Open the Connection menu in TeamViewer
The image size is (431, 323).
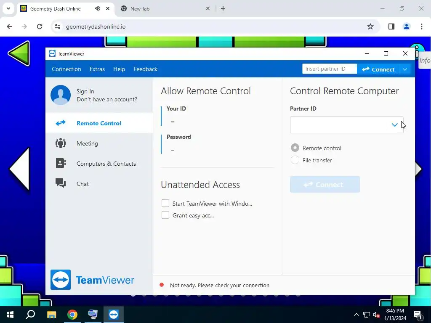[x=66, y=69]
